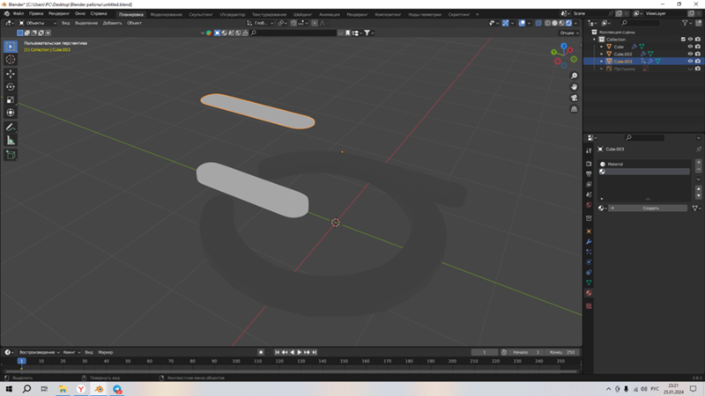Open the Physics properties tab
The width and height of the screenshot is (705, 396).
(589, 262)
